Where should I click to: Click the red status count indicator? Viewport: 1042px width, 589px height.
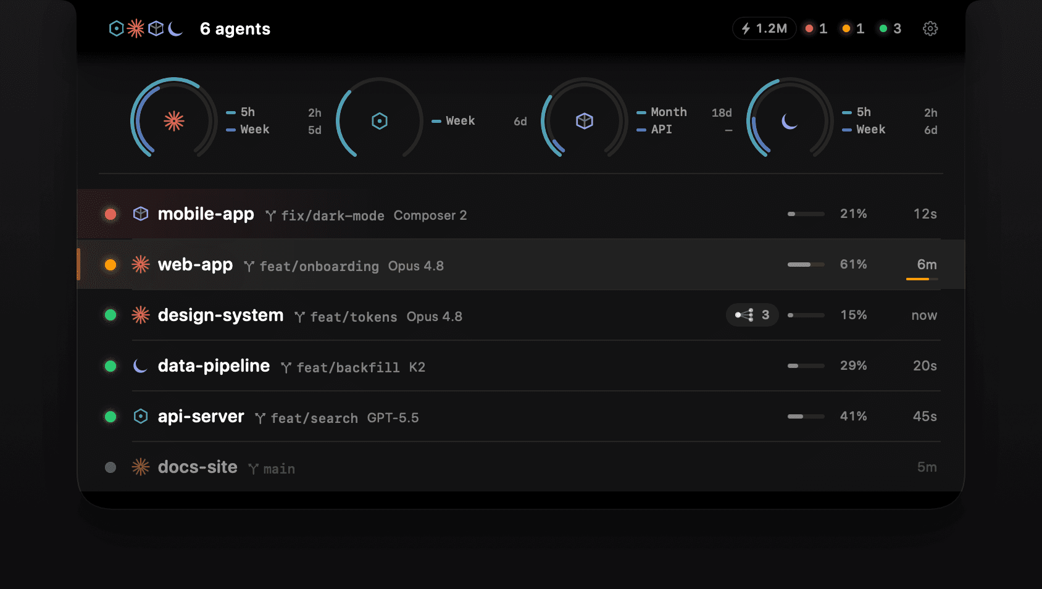[816, 28]
